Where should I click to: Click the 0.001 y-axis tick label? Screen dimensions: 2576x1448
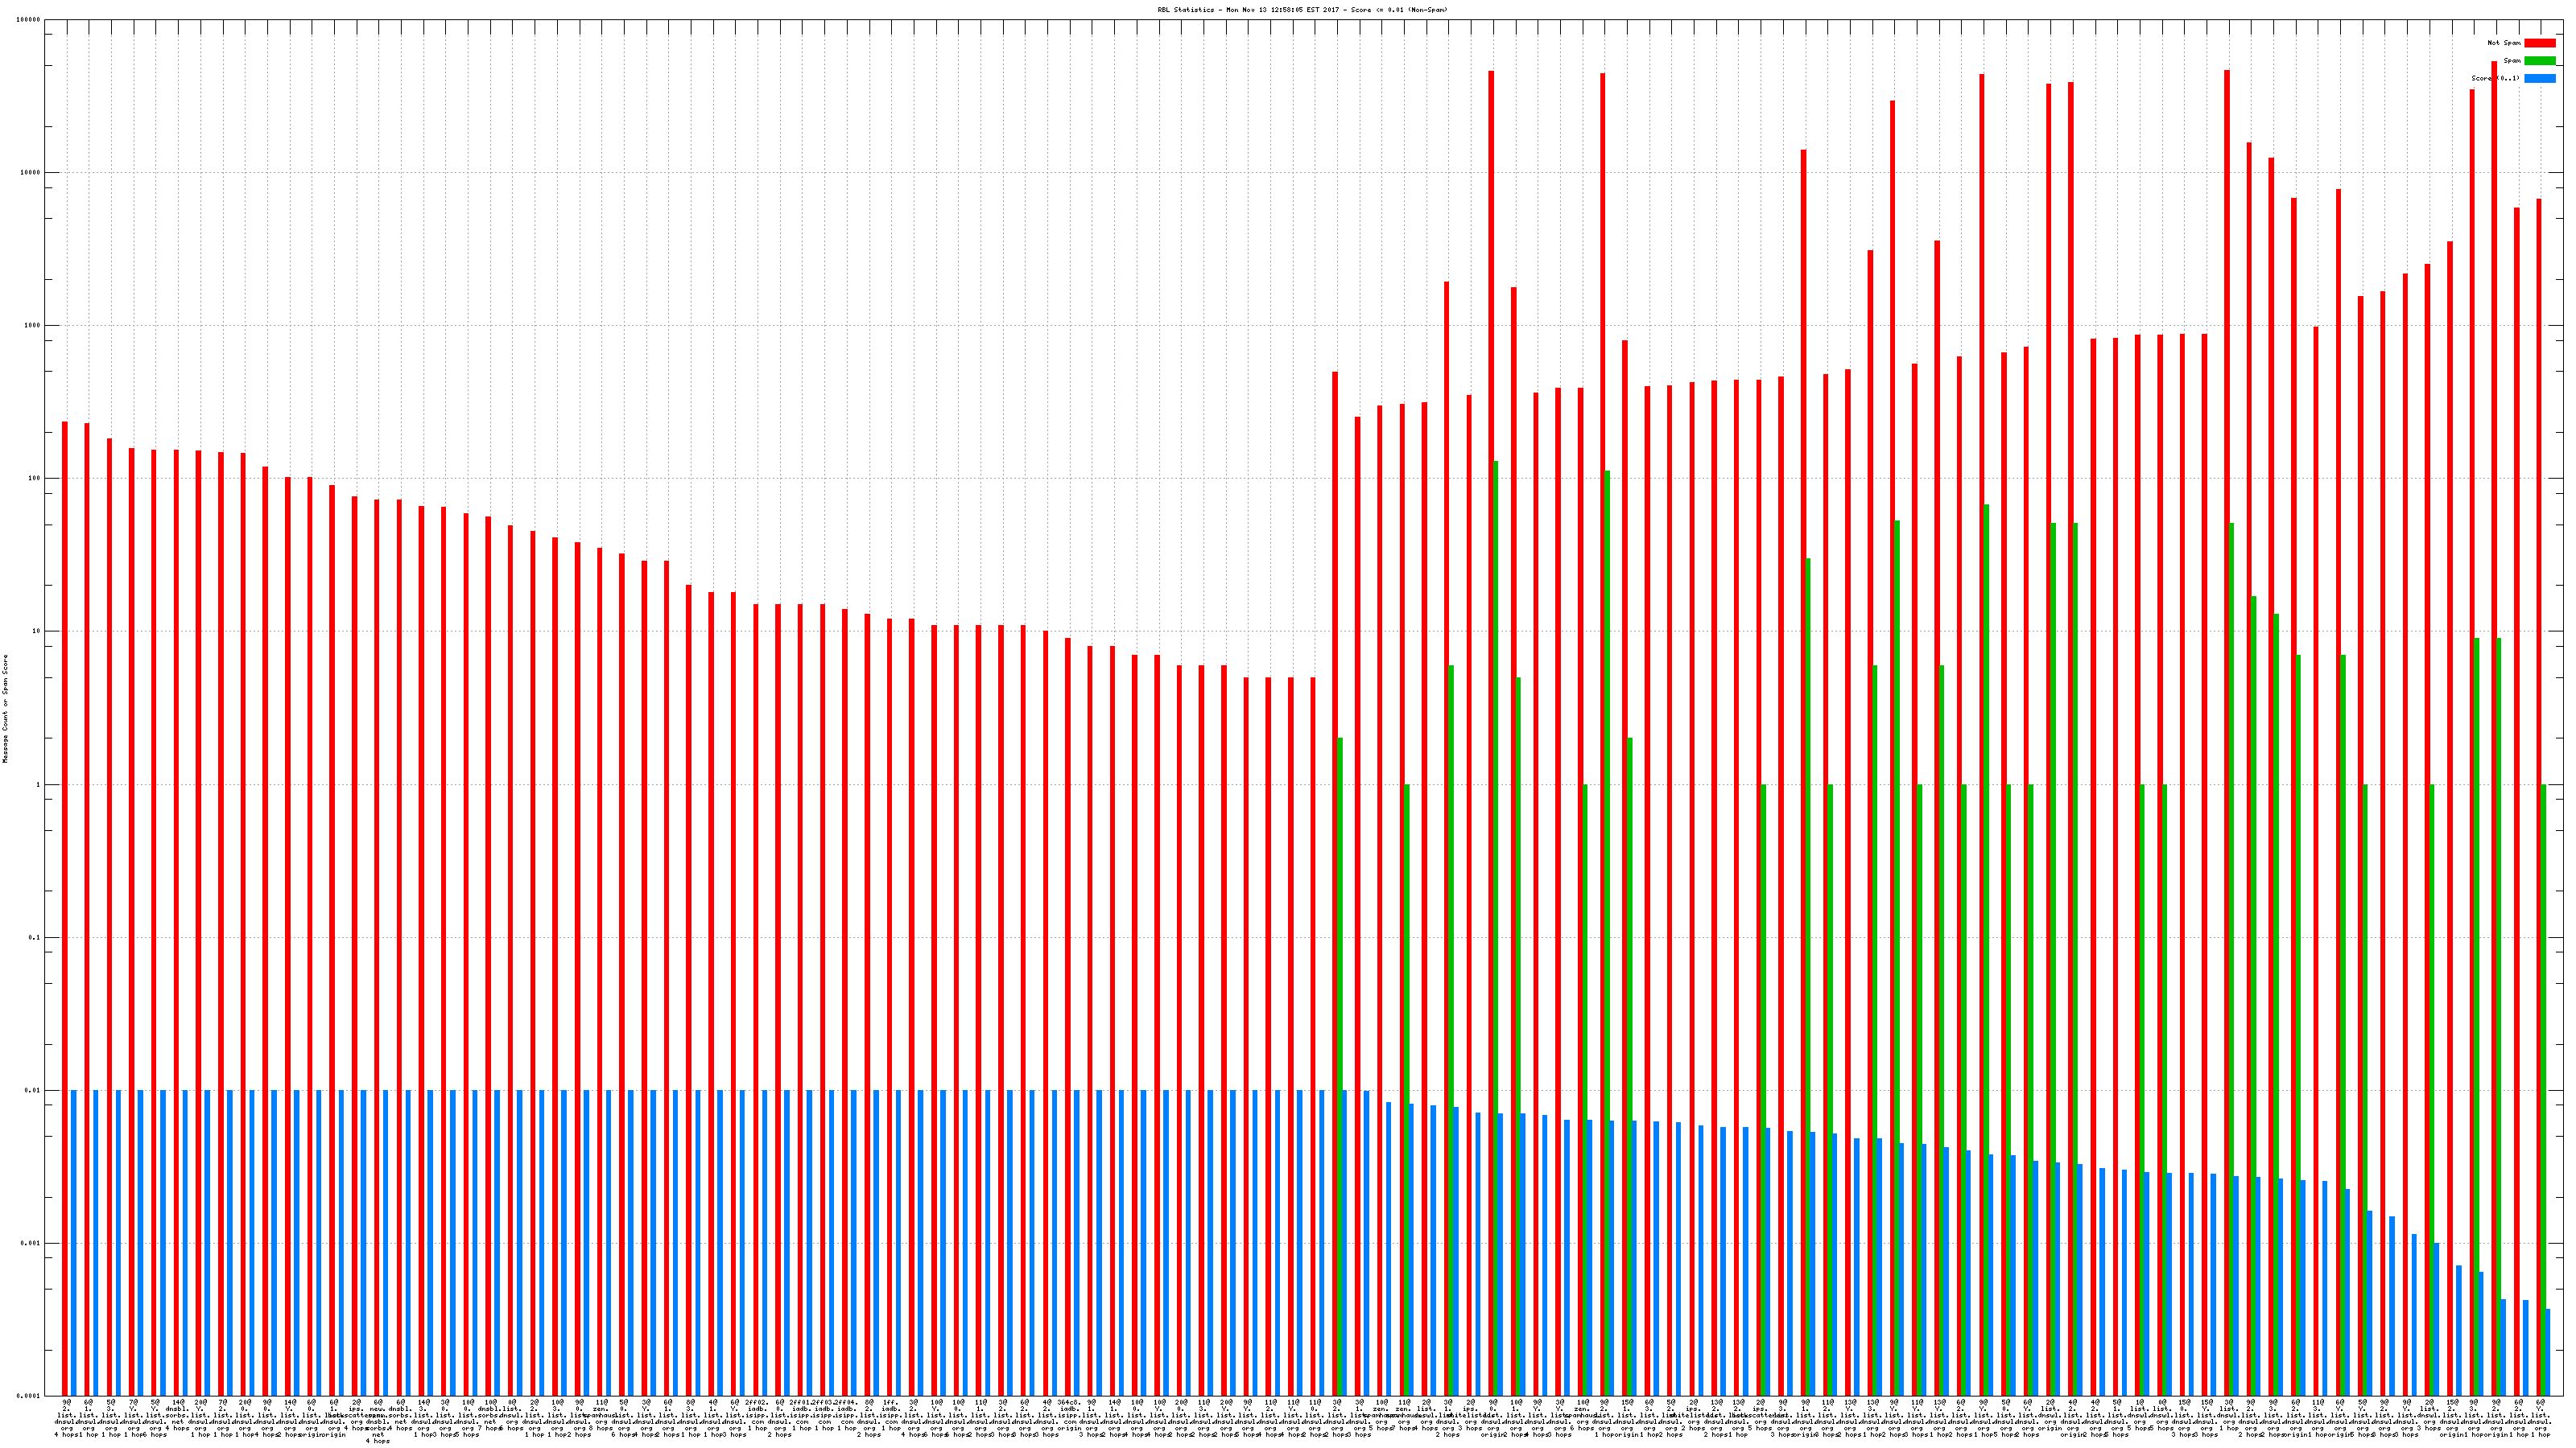tap(31, 1243)
